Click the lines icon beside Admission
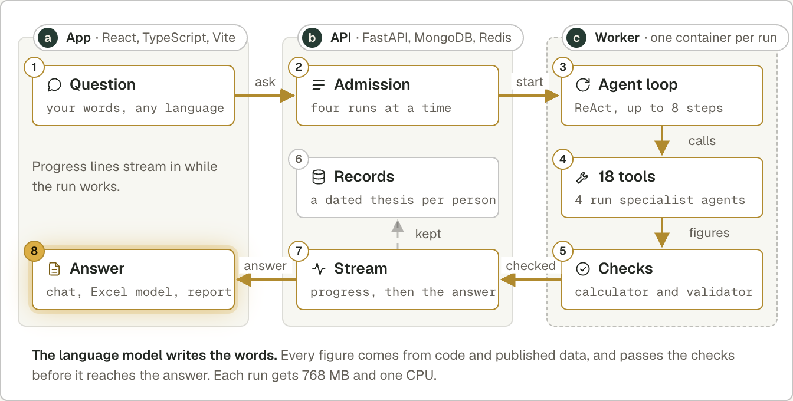This screenshot has width=793, height=401. click(319, 85)
